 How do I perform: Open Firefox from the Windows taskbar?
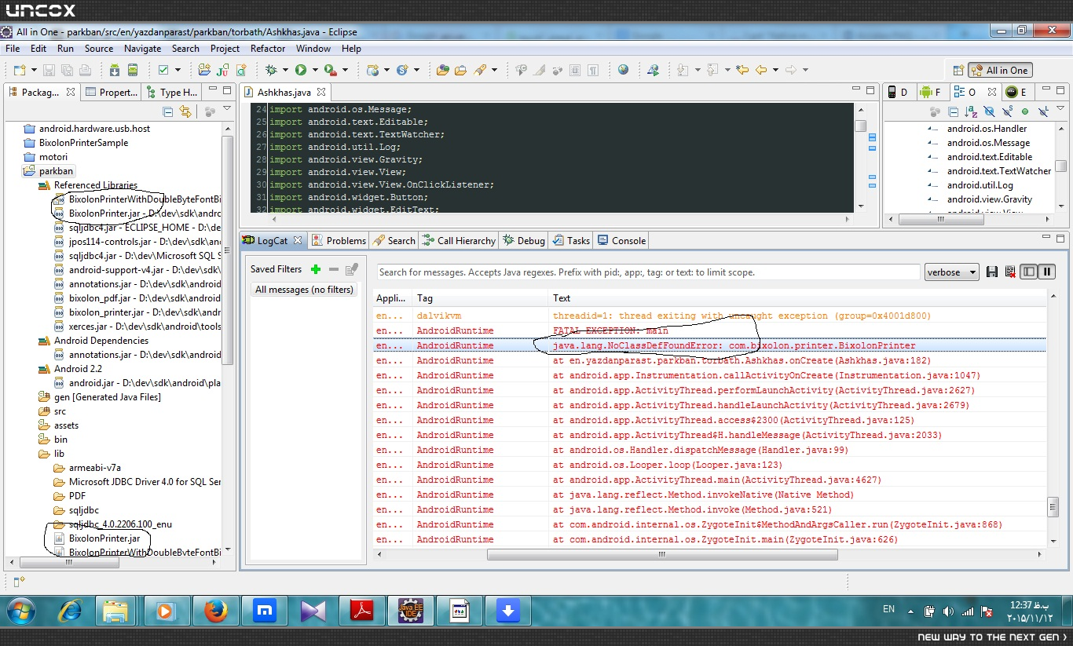click(x=215, y=610)
